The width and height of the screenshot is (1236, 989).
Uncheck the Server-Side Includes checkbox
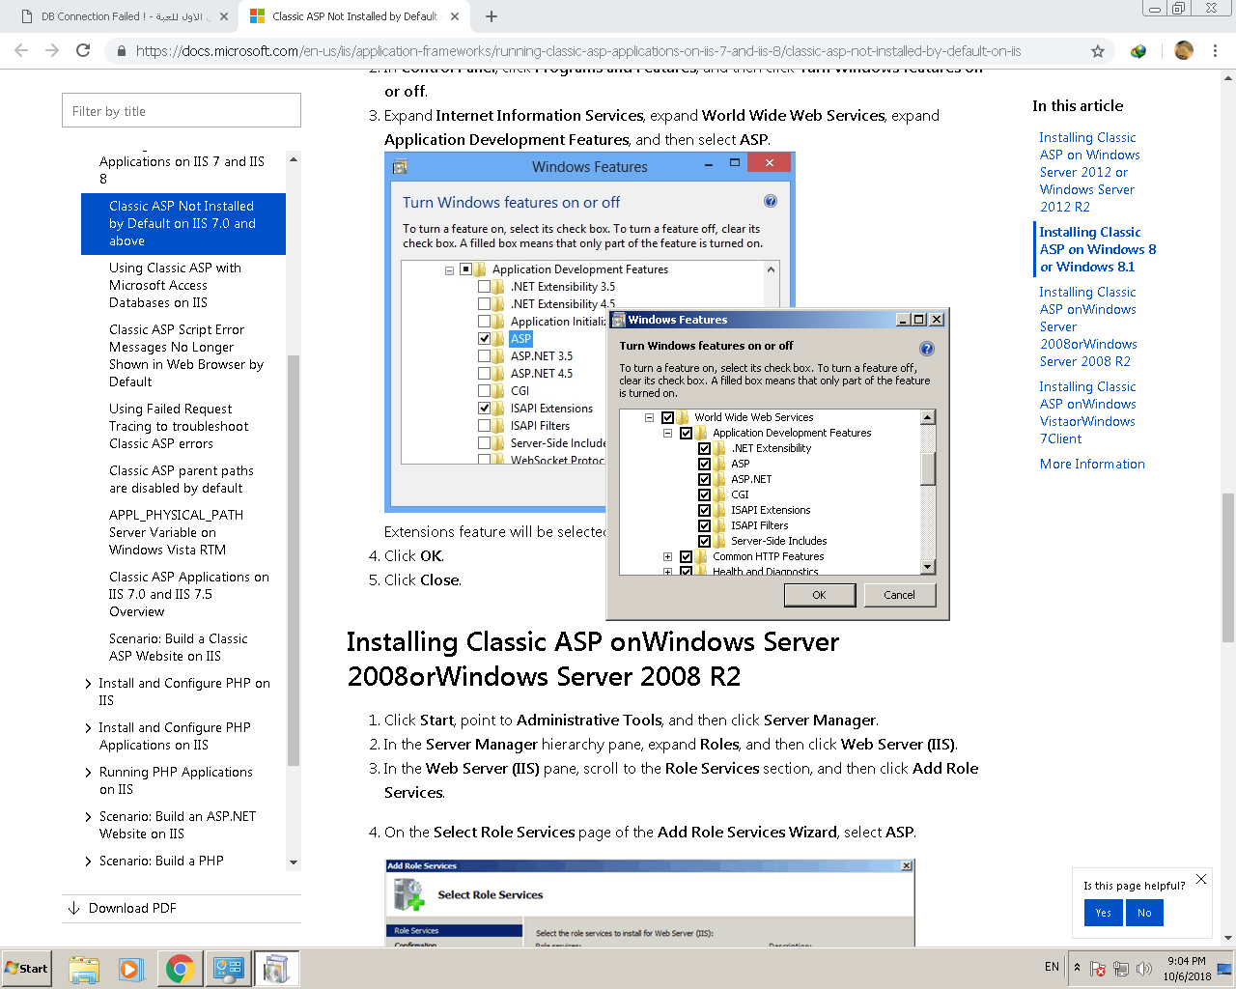click(704, 541)
